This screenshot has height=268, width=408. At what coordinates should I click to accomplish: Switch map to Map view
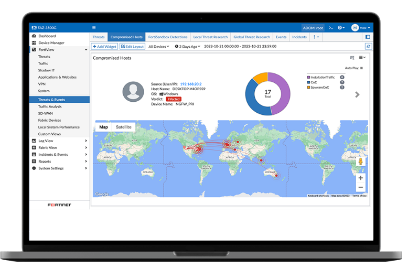pos(103,127)
